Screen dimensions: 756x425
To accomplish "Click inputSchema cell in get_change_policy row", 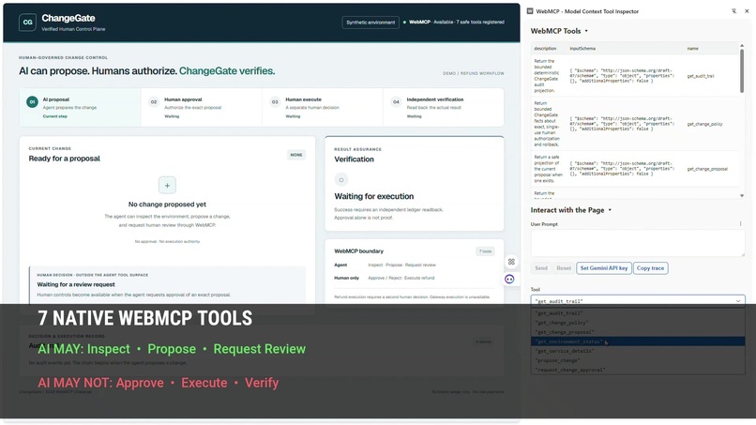I will click(622, 124).
